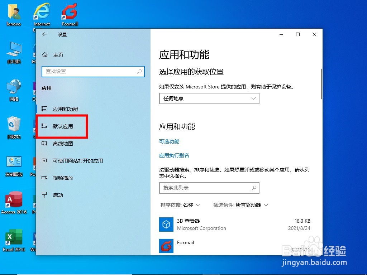The image size is (367, 275).
Task: Open the 应用执行别名 link
Action: pyautogui.click(x=174, y=155)
